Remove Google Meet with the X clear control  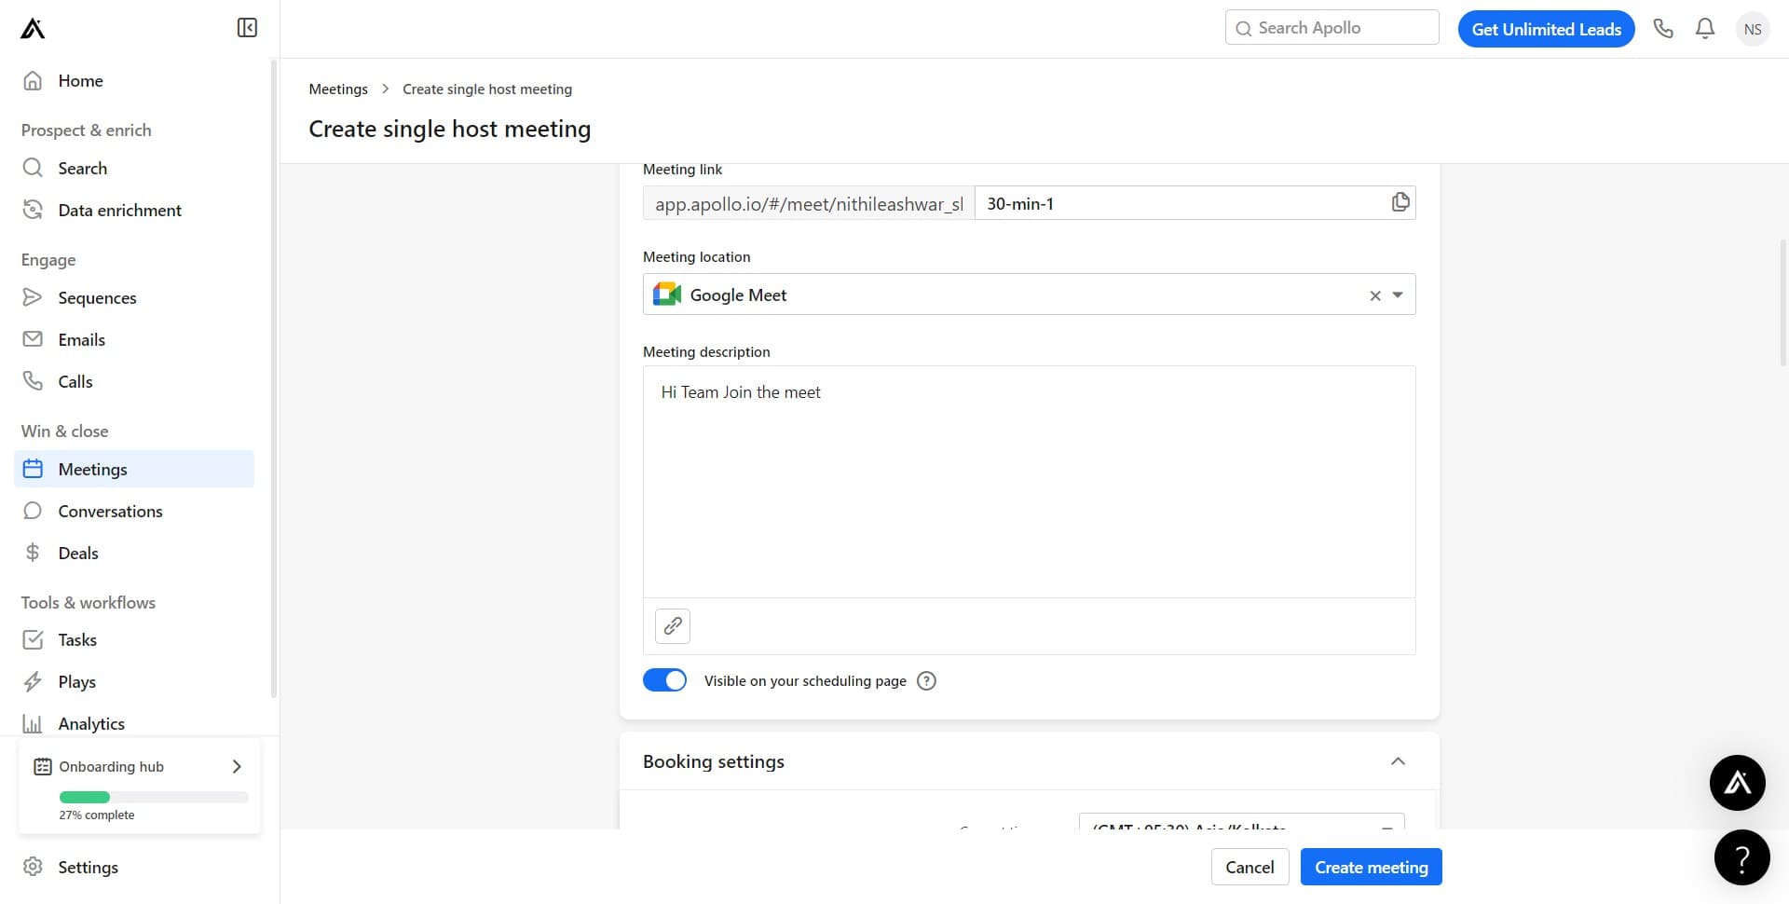(x=1374, y=294)
